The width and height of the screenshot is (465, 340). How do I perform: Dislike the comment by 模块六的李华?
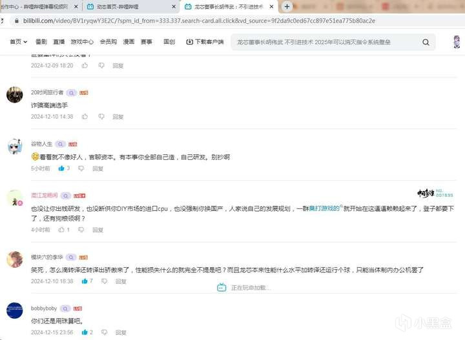tap(105, 281)
